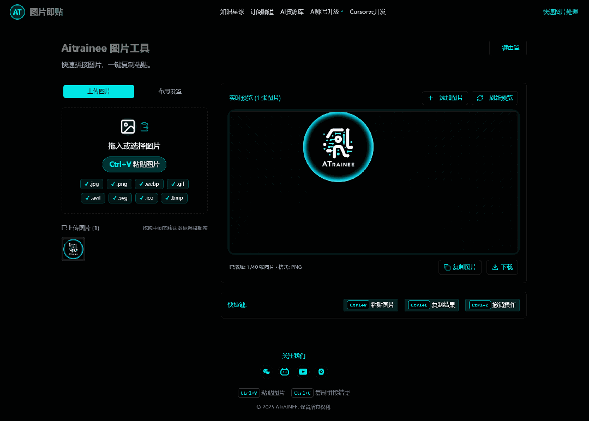Click Ctrl+C 复制结果 in shortcuts bar

tap(431, 305)
